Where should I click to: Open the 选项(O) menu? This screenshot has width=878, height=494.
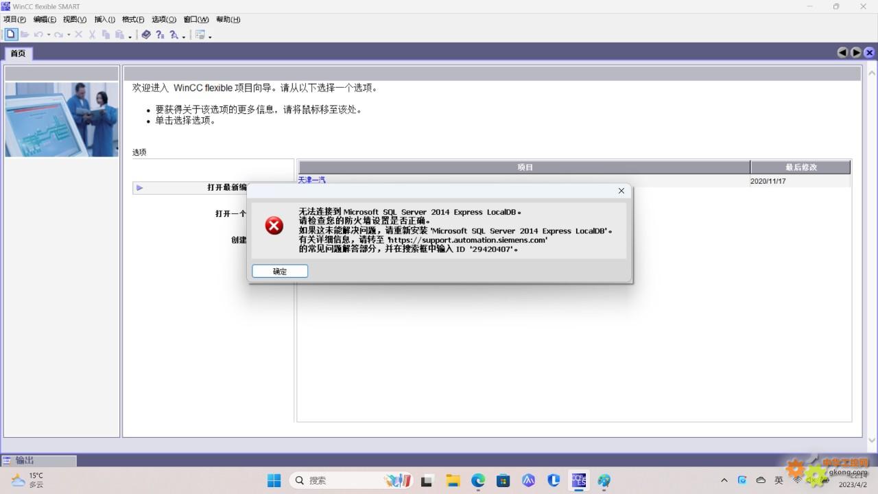163,19
